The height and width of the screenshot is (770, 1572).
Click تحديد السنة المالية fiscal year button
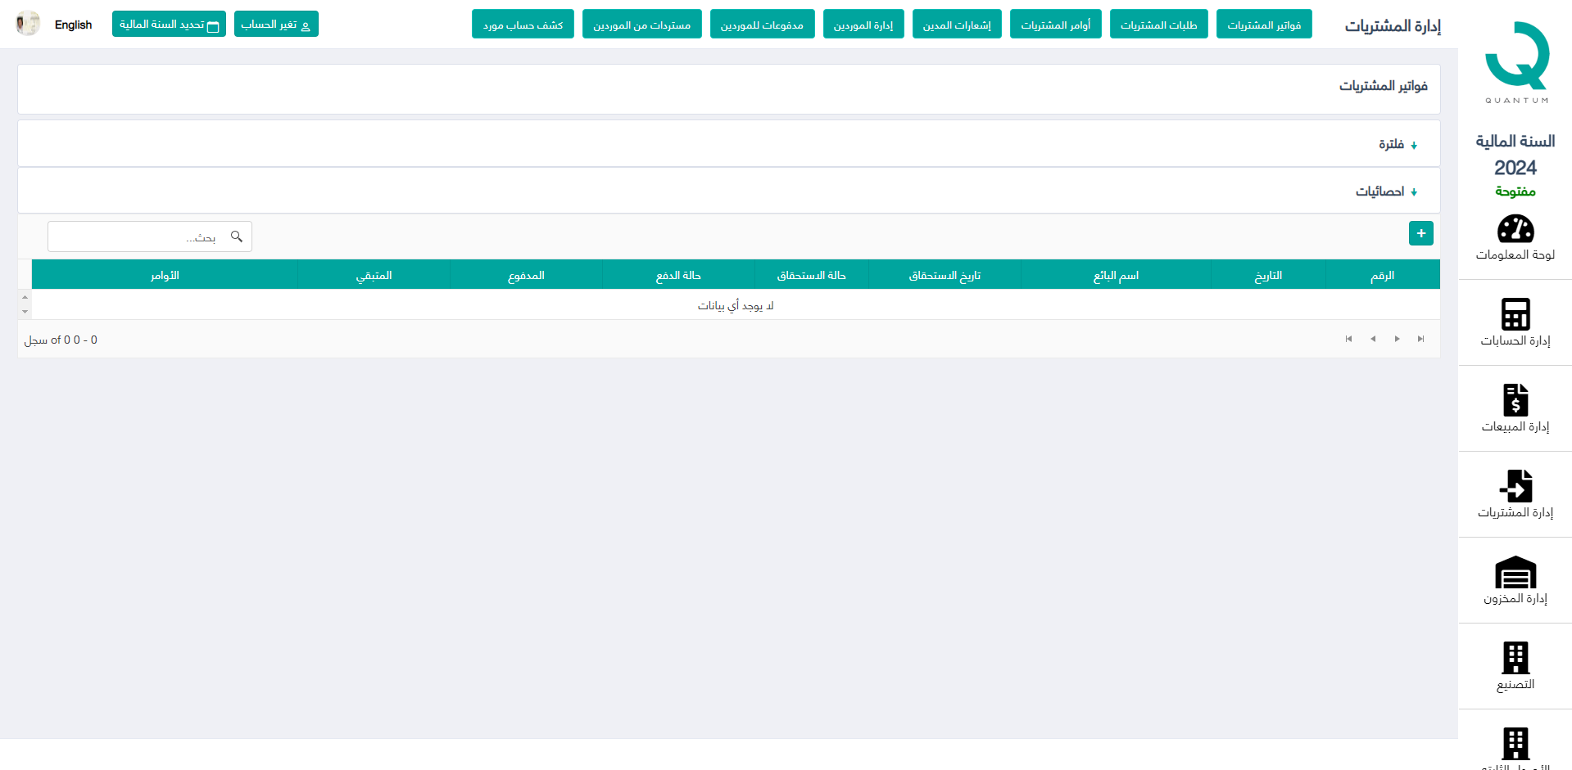[x=169, y=25]
